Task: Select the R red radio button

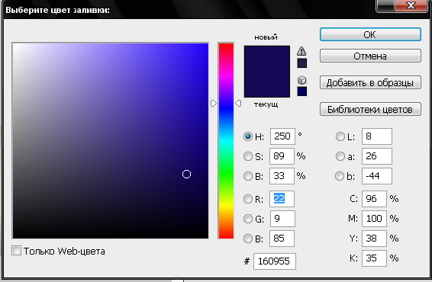Action: tap(248, 199)
